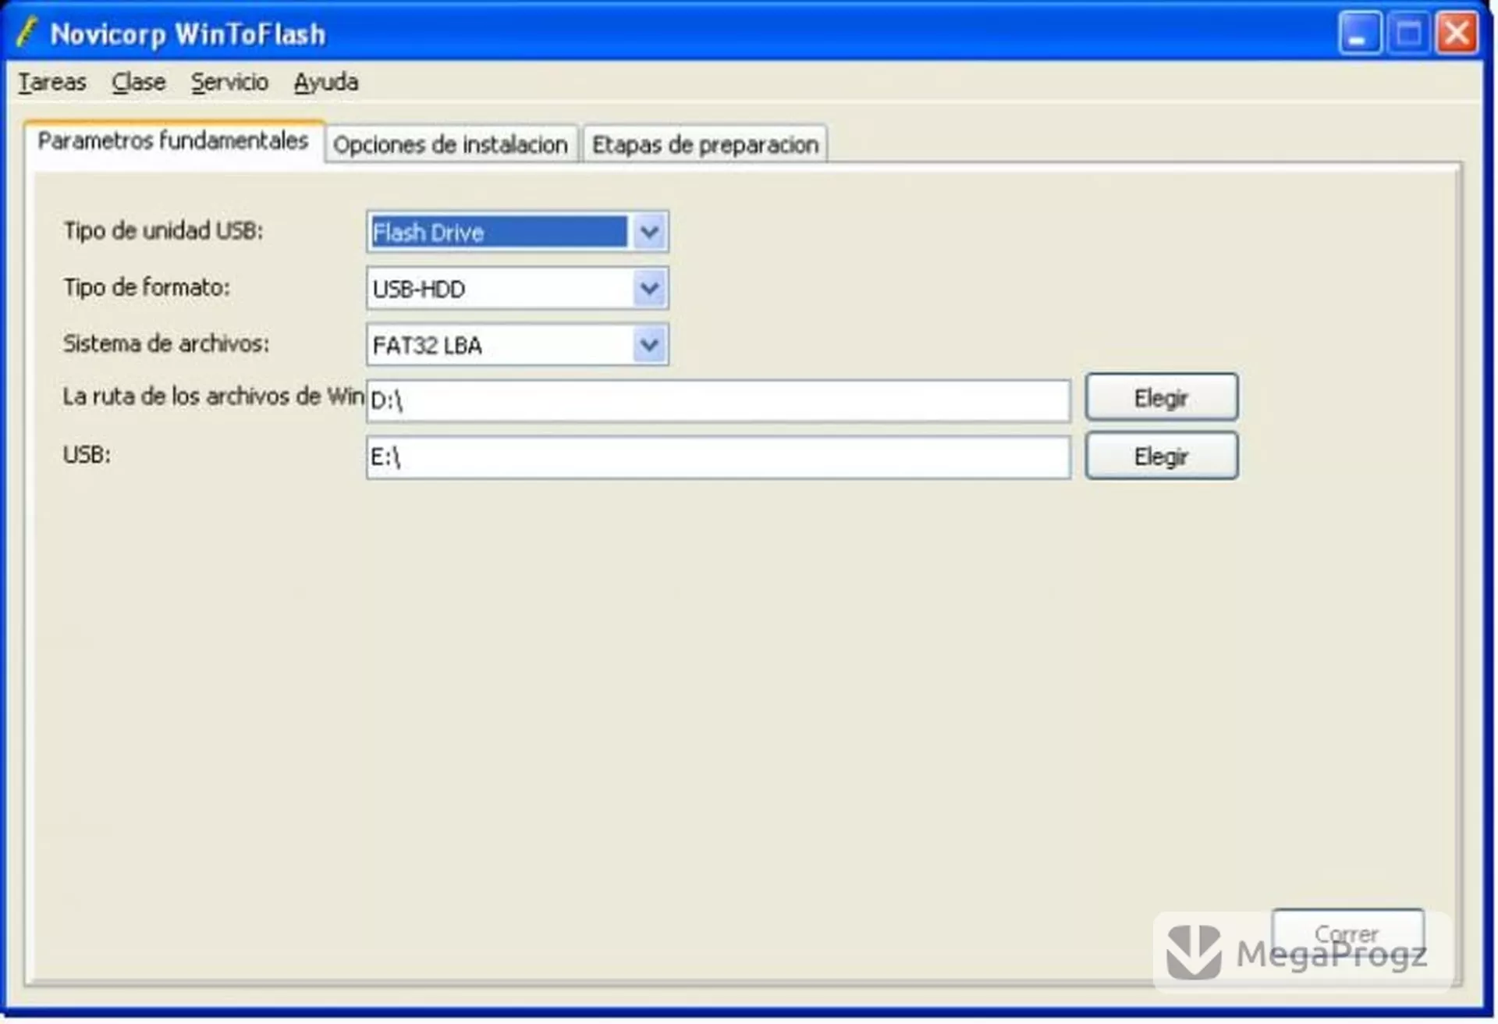
Task: Close the WinToFlash window
Action: tap(1457, 34)
